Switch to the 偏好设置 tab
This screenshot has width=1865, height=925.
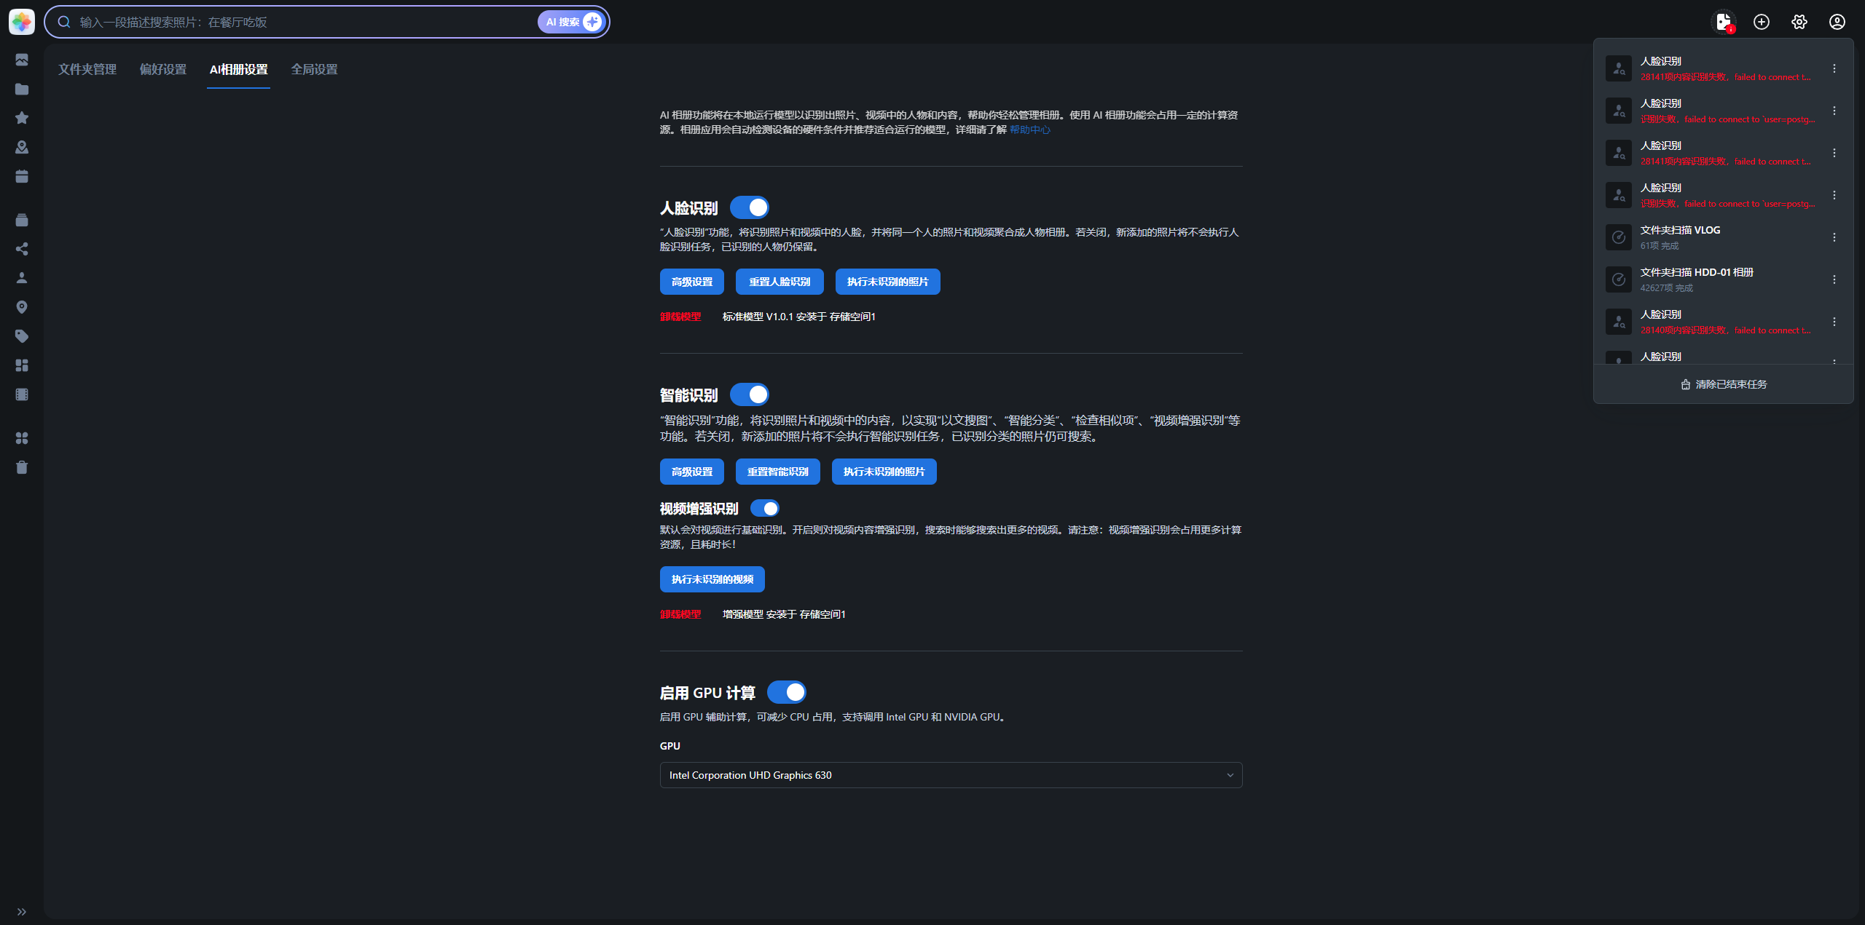162,69
